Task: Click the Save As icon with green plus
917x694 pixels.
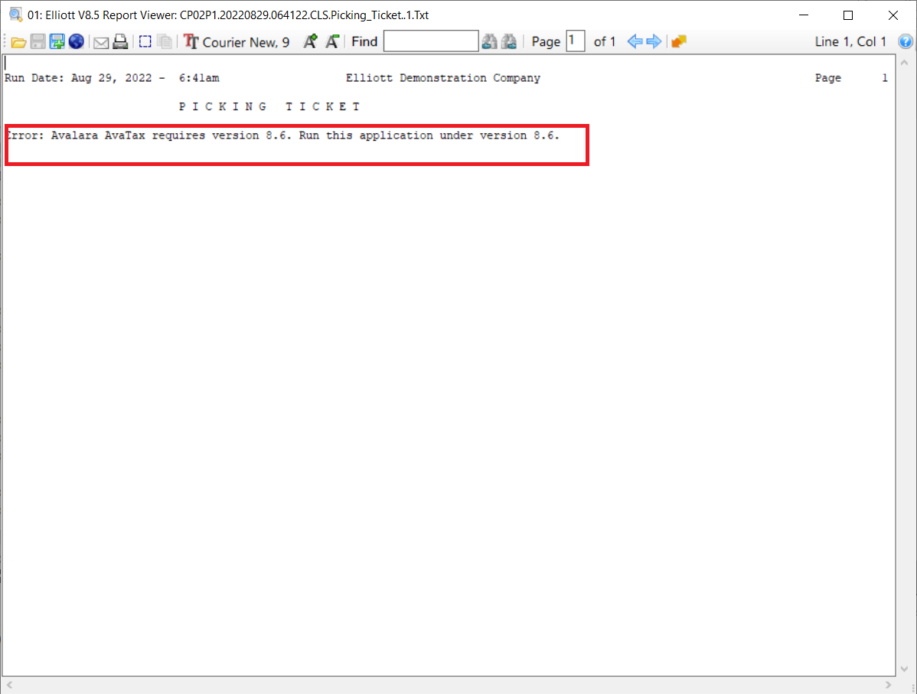Action: (x=57, y=41)
